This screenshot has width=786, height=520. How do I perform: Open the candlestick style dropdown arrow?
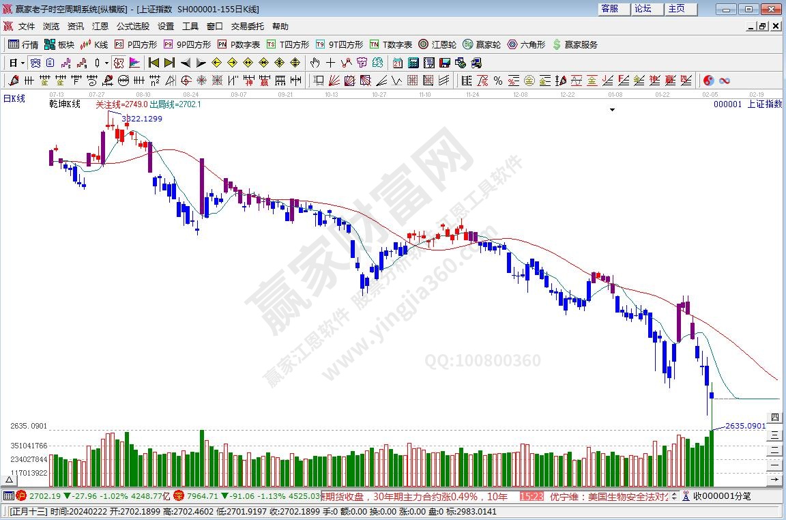point(106,63)
